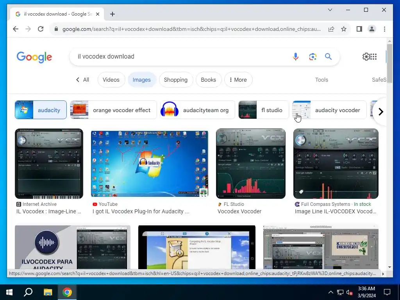Go back to All results
The height and width of the screenshot is (300, 400).
pyautogui.click(x=83, y=80)
